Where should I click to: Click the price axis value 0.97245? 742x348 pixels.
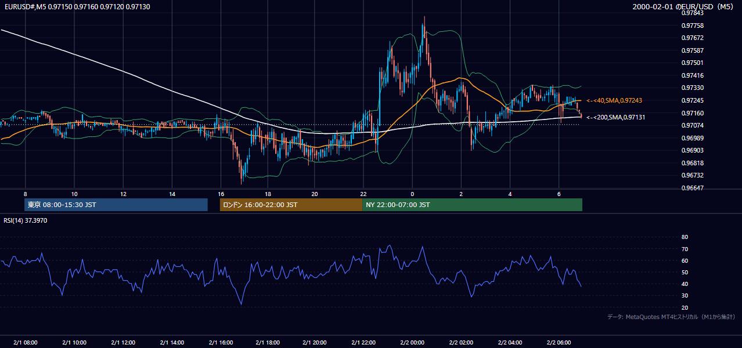[693, 100]
